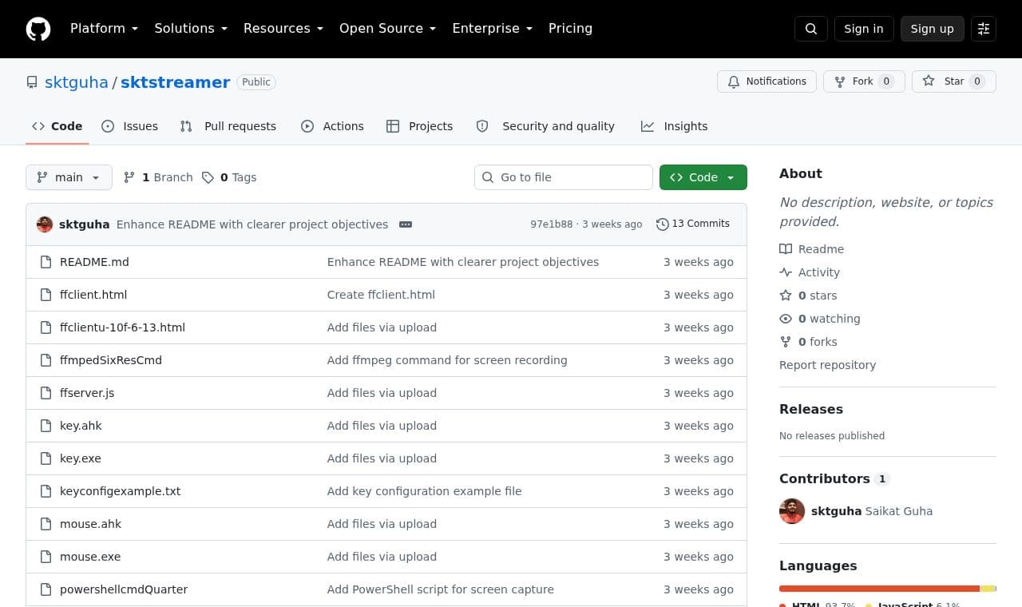Click the Fork repository icon
The height and width of the screenshot is (607, 1022).
839,81
